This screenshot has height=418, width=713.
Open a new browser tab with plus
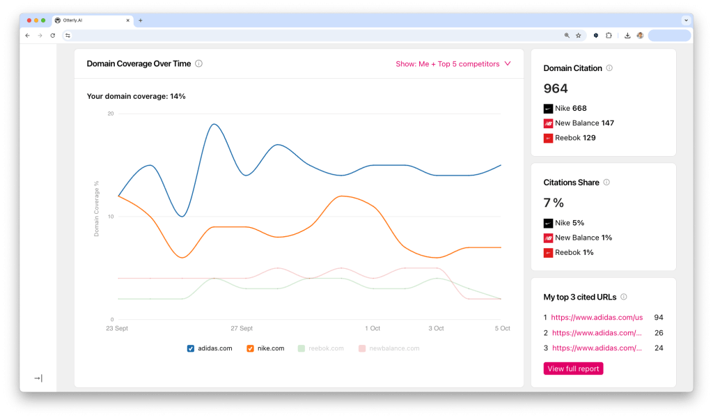pyautogui.click(x=141, y=20)
